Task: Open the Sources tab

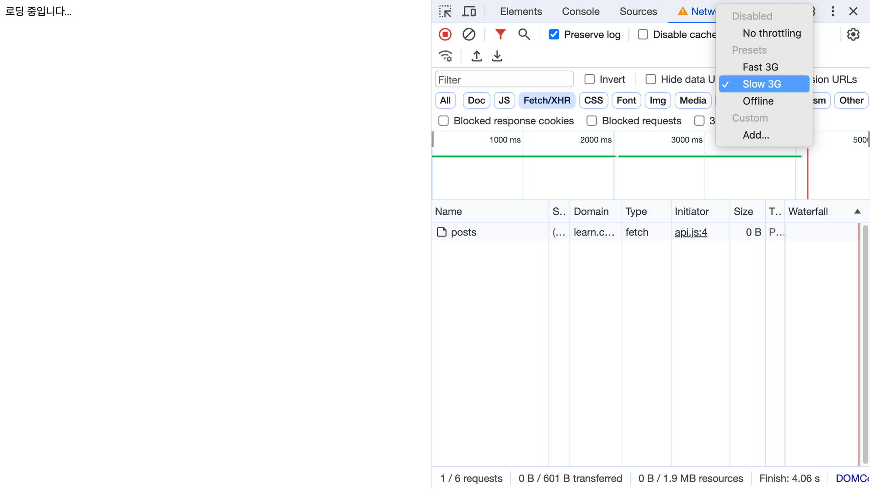Action: pyautogui.click(x=638, y=11)
